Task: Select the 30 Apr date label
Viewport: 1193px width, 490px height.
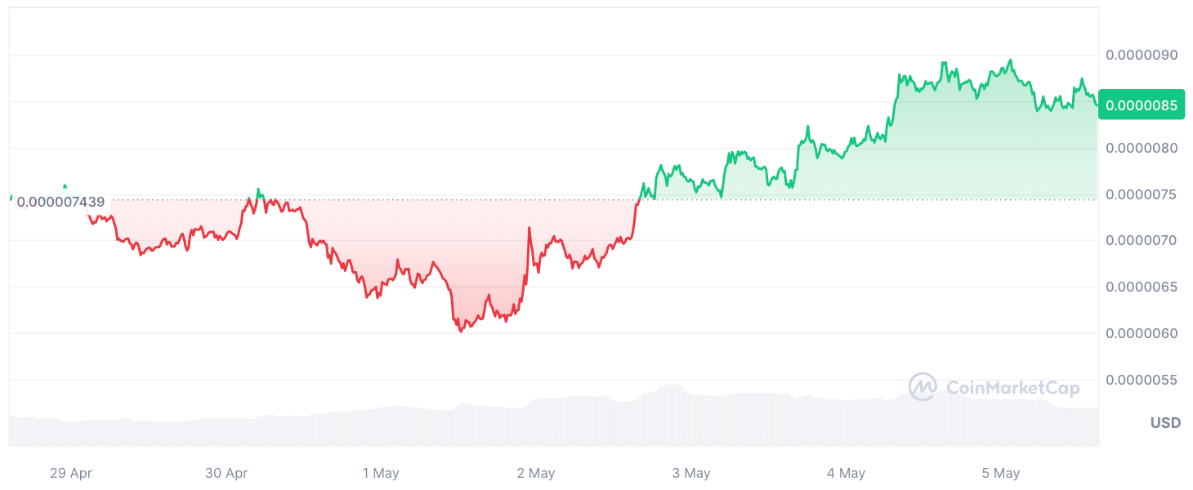Action: [x=226, y=473]
